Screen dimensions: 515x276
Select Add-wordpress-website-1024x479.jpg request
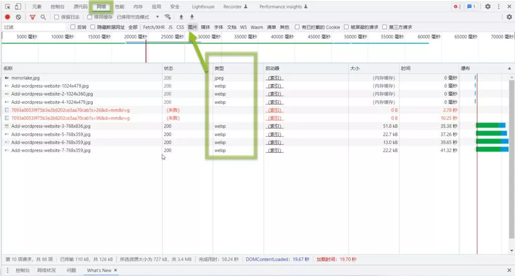(x=50, y=86)
